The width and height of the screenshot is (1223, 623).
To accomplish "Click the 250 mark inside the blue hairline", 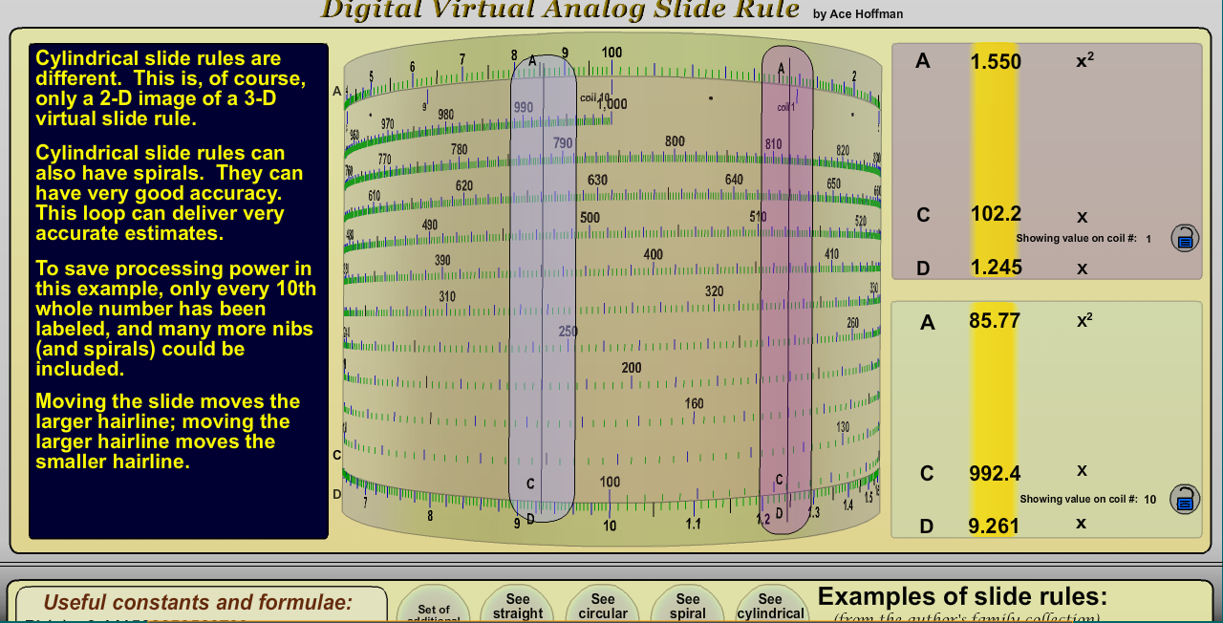I will pyautogui.click(x=568, y=332).
